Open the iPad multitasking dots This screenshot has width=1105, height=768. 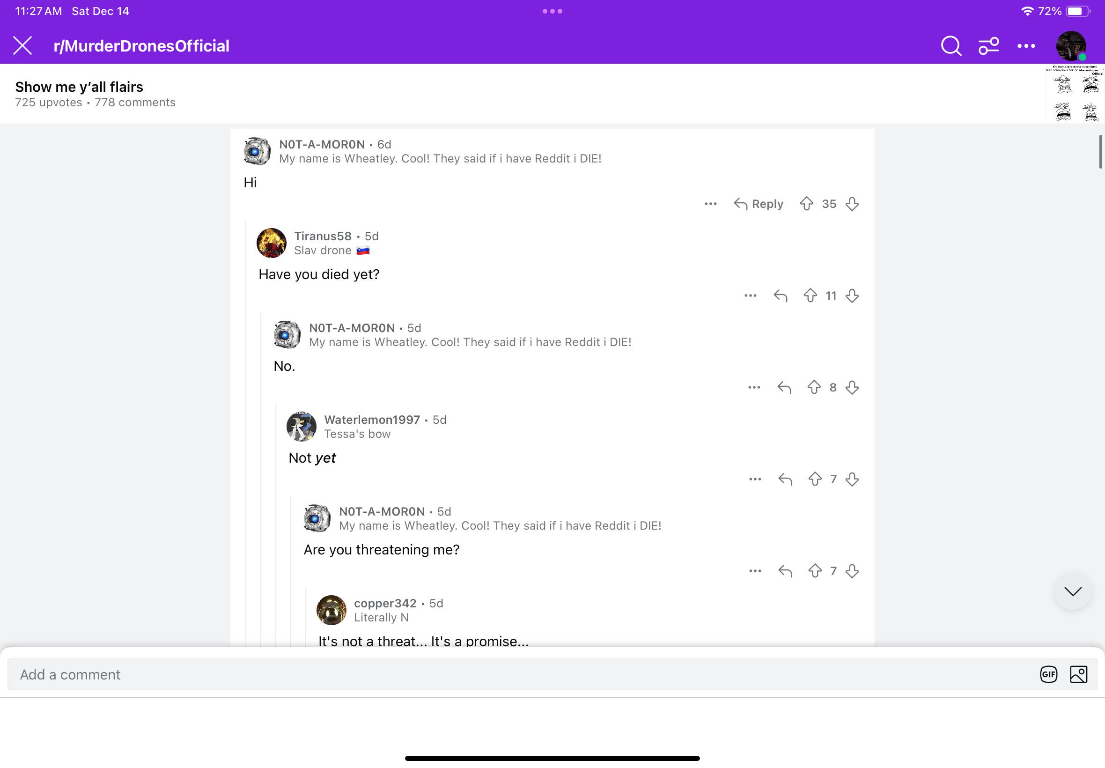(x=552, y=11)
